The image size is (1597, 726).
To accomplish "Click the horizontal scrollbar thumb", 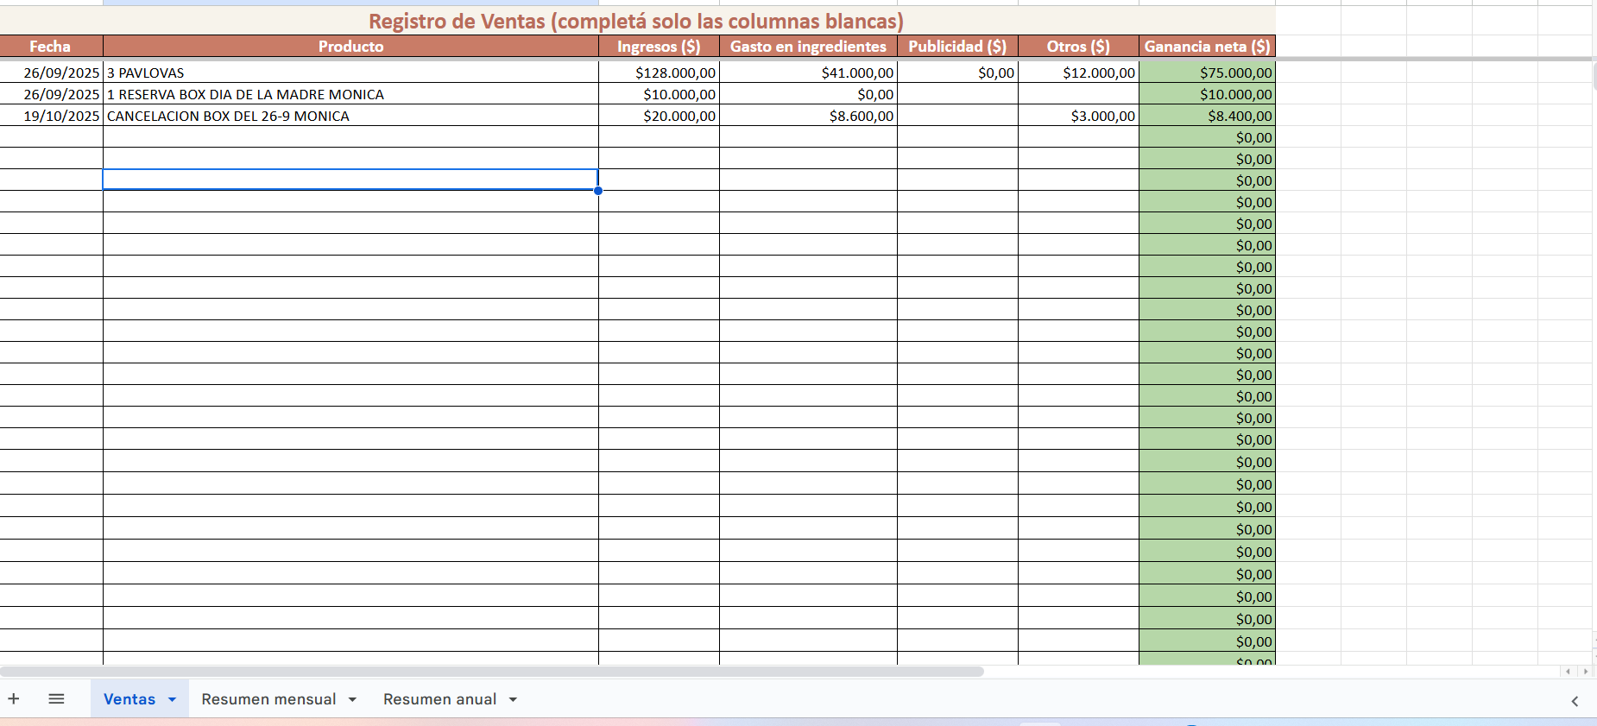I will pyautogui.click(x=492, y=671).
